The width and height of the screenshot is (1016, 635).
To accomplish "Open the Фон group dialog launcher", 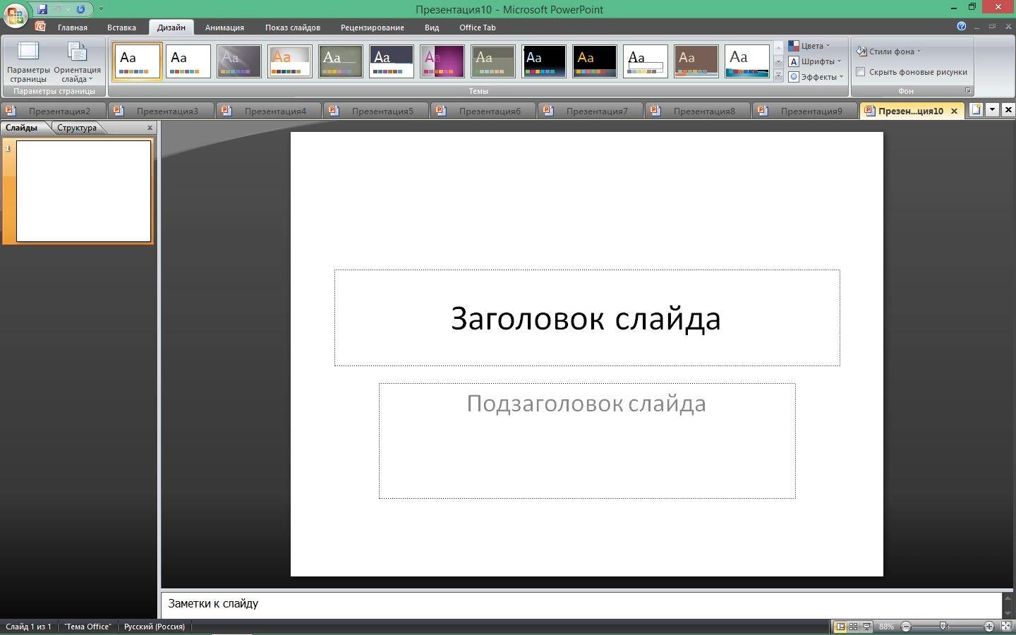I will [x=968, y=91].
